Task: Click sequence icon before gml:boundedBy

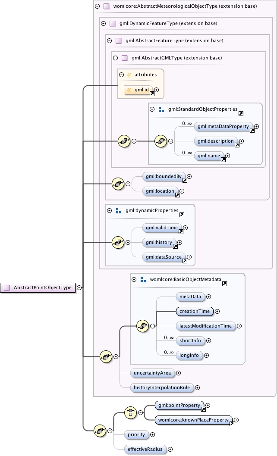Action: coord(118,184)
